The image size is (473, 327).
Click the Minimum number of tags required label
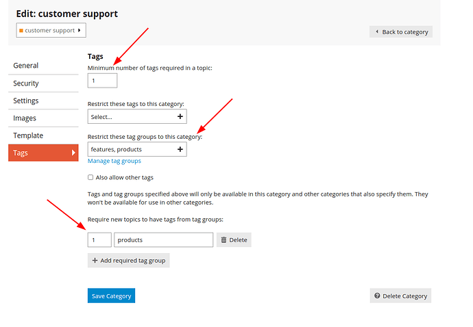click(x=150, y=68)
